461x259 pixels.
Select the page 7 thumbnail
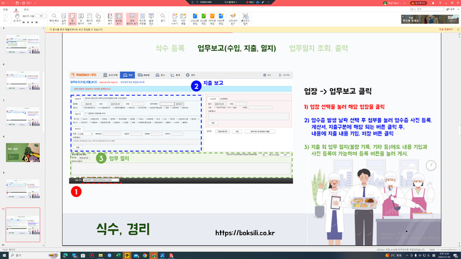coord(23,117)
